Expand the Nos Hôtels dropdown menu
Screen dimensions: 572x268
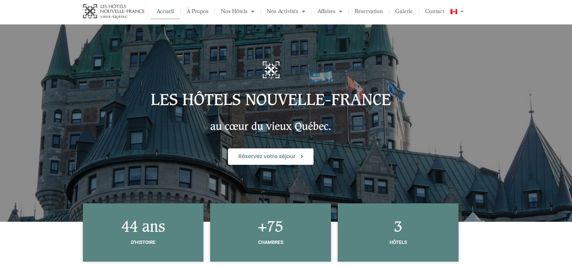coord(238,11)
